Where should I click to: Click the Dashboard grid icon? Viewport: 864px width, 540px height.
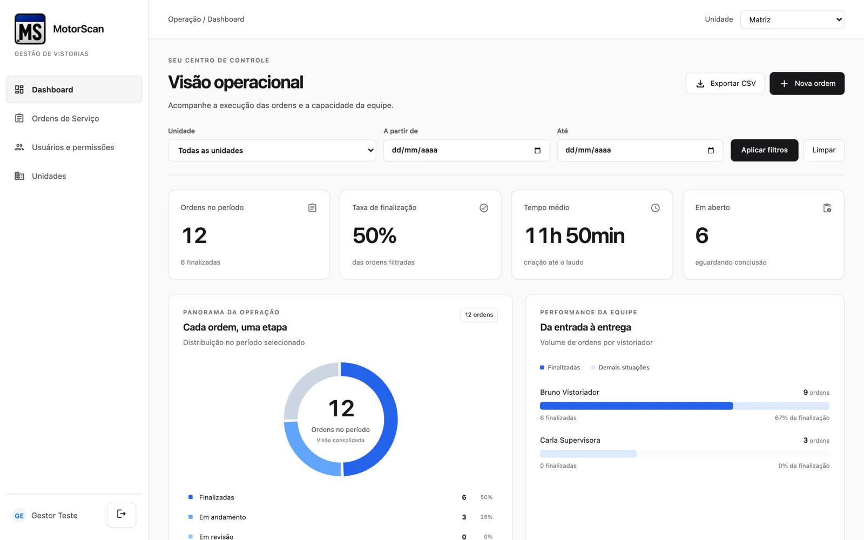(19, 90)
